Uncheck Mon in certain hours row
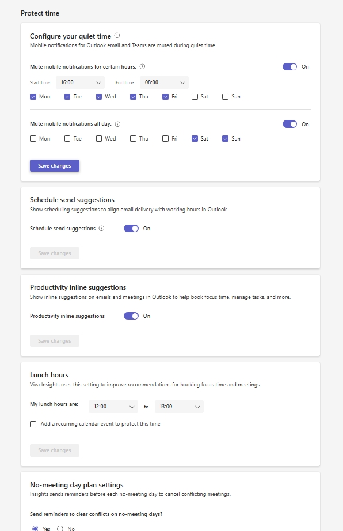This screenshot has height=531, width=343. coord(33,97)
